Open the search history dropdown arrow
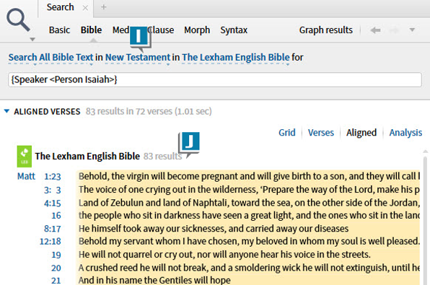This screenshot has width=430, height=285. point(412,30)
